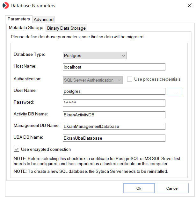Screen dimensions: 196x198
Task: Switch to Binary Data Storage tab
Action: (66, 28)
